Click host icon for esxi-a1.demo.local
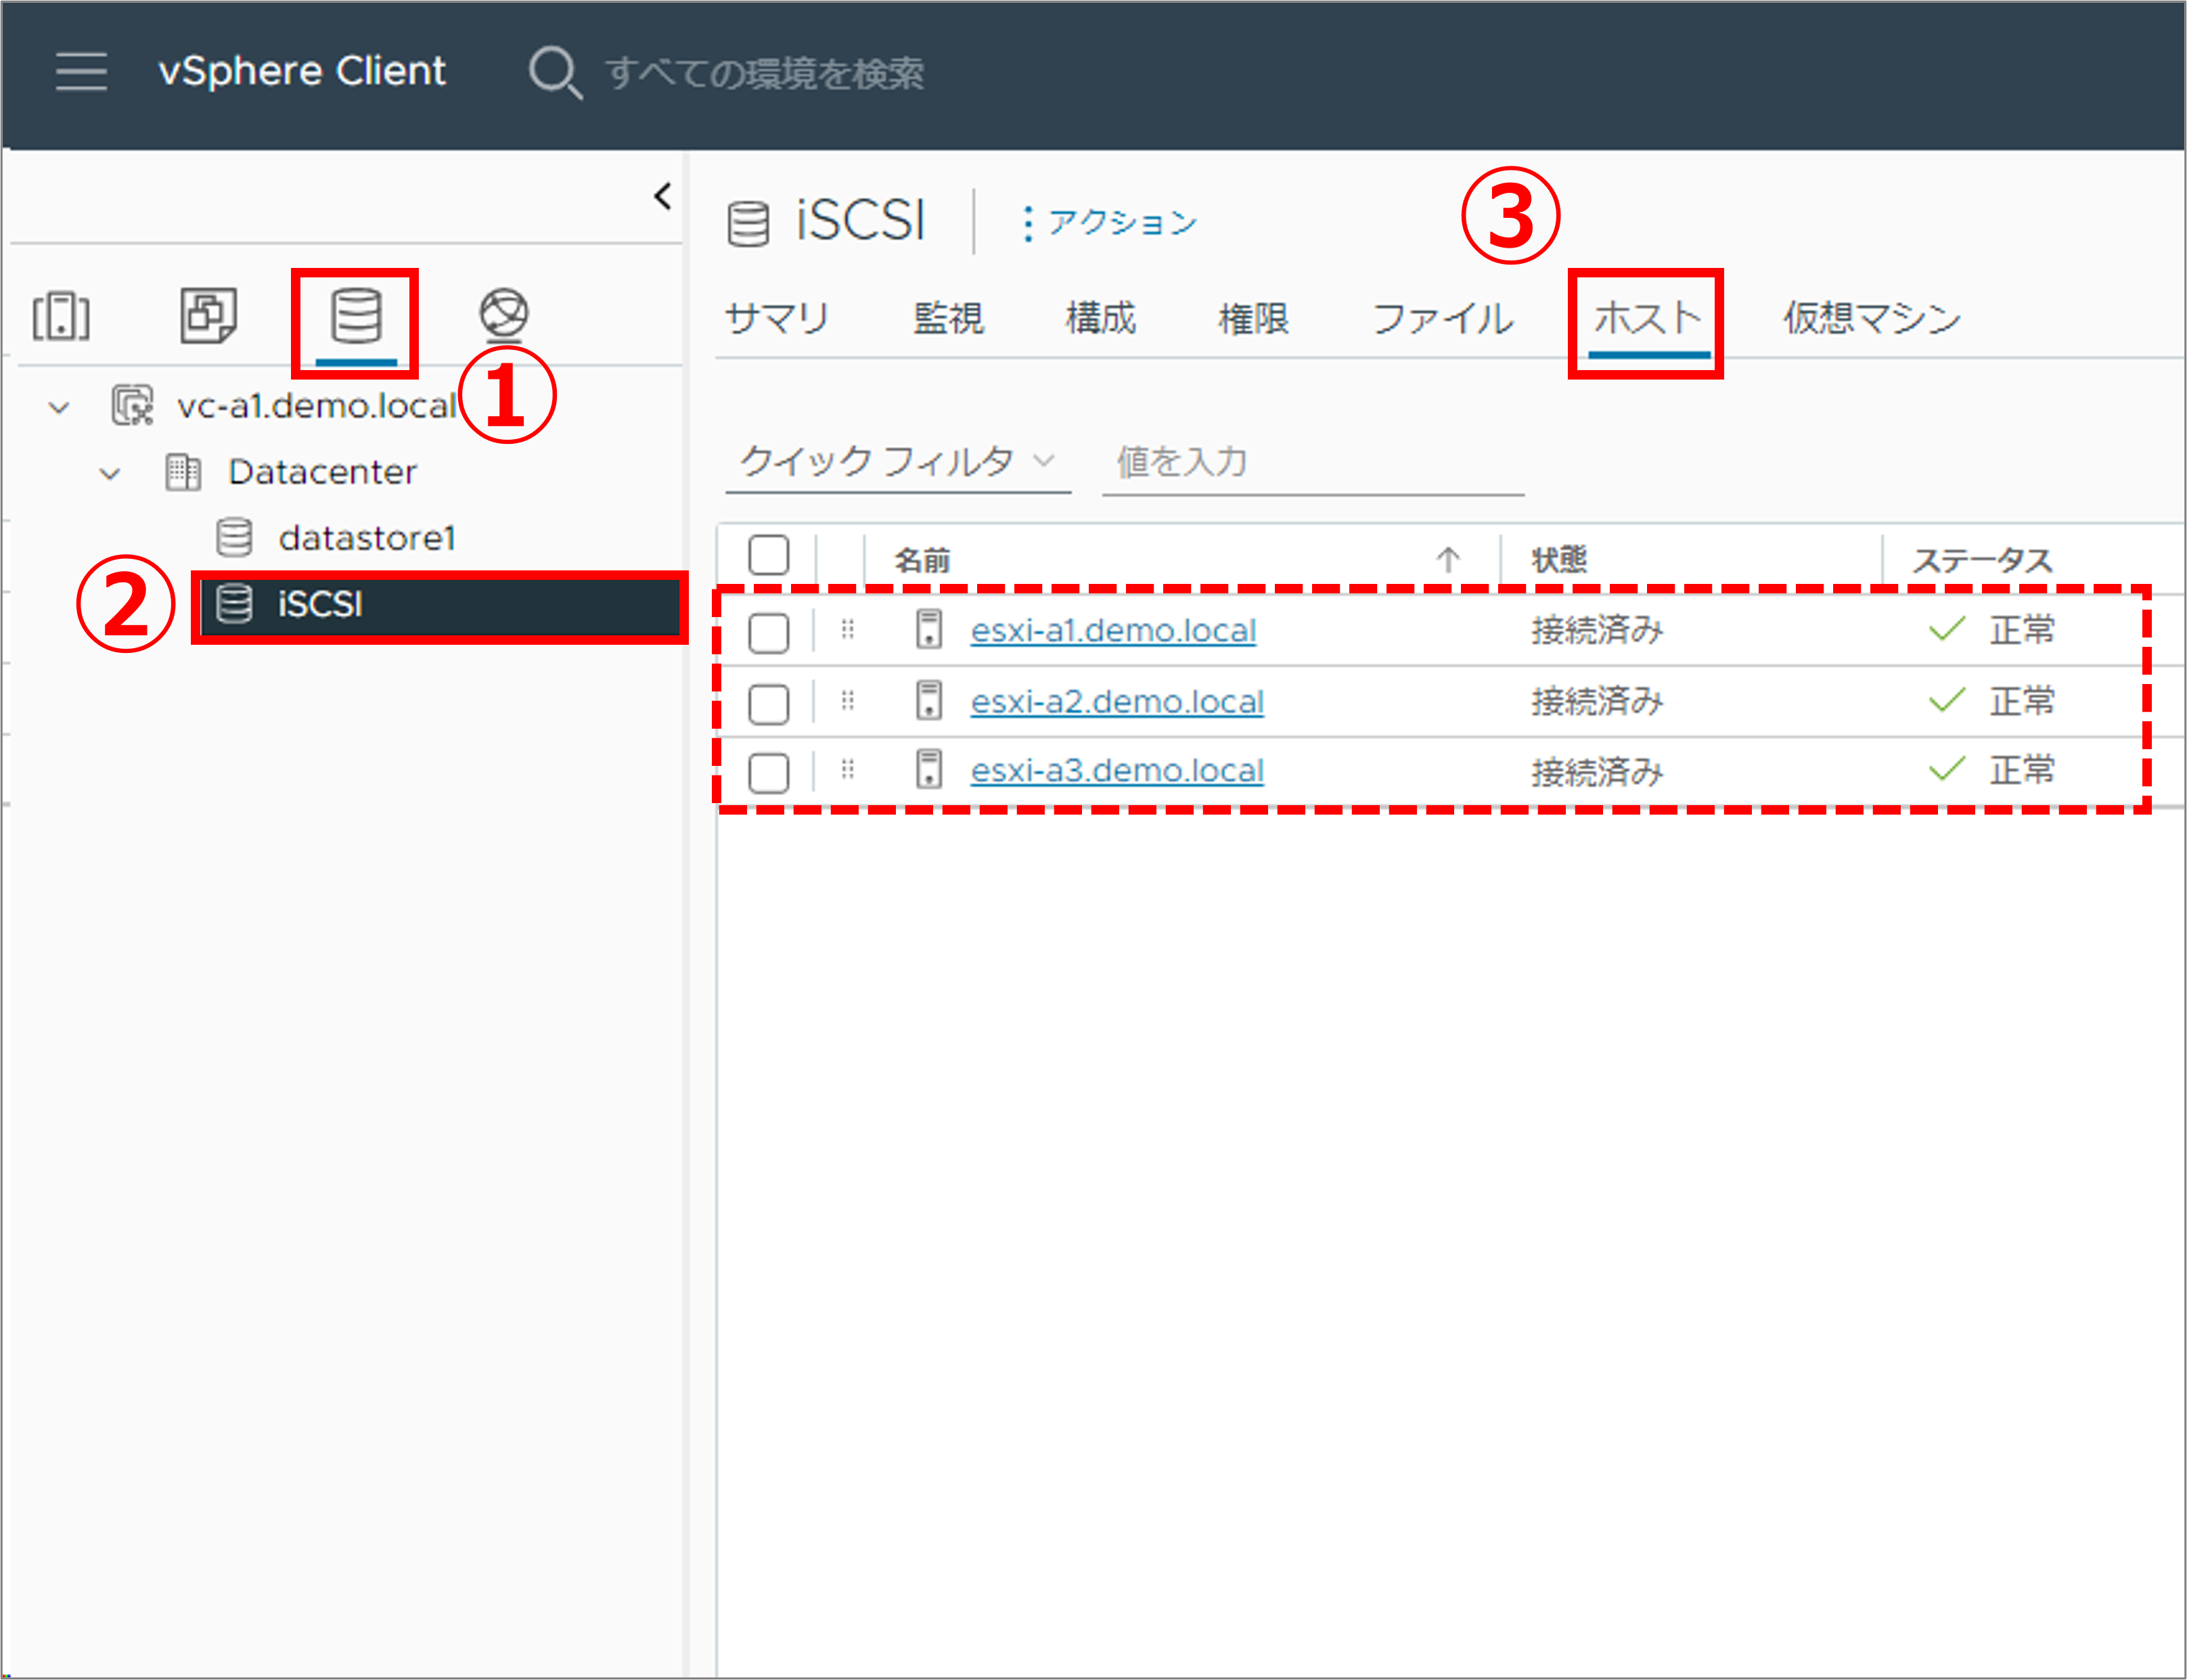Image resolution: width=2187 pixels, height=1680 pixels. (x=929, y=630)
